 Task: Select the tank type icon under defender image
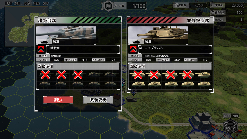(x=136, y=42)
